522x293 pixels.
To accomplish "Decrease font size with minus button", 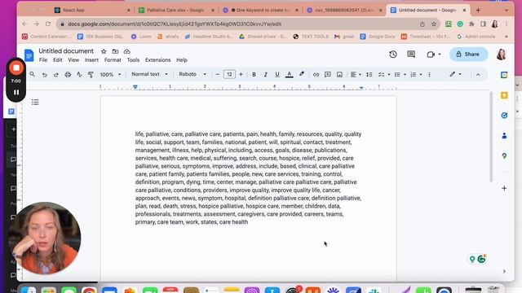I will pos(218,74).
